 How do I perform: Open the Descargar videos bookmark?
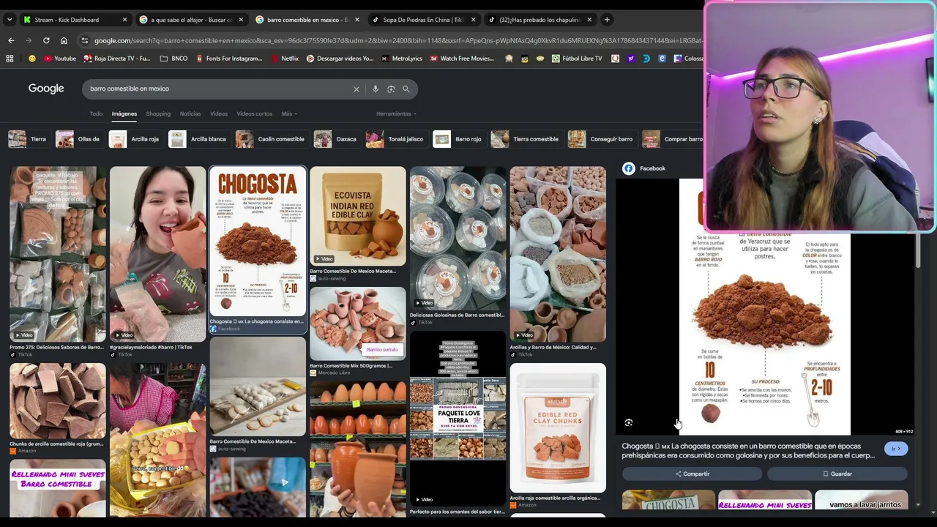pos(340,59)
